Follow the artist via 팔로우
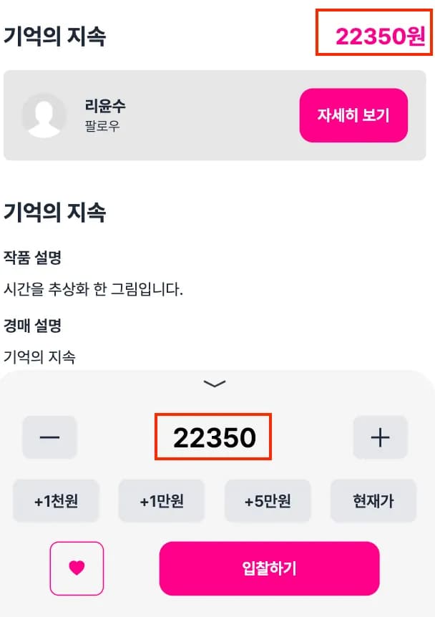Screen dimensions: 435x617 click(102, 127)
